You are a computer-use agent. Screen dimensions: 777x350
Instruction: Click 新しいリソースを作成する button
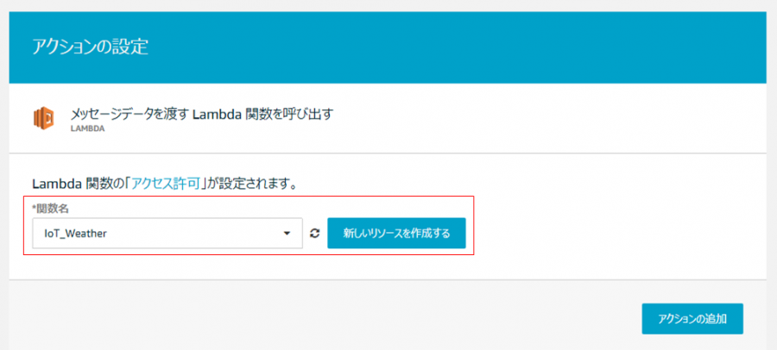pyautogui.click(x=396, y=233)
